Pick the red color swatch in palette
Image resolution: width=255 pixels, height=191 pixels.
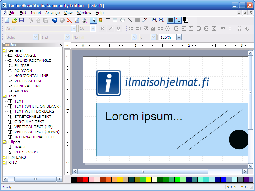[85, 180]
